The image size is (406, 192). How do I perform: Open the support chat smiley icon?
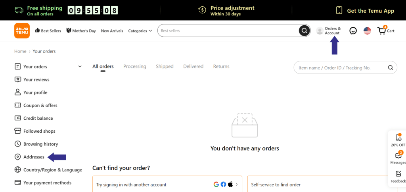(353, 31)
